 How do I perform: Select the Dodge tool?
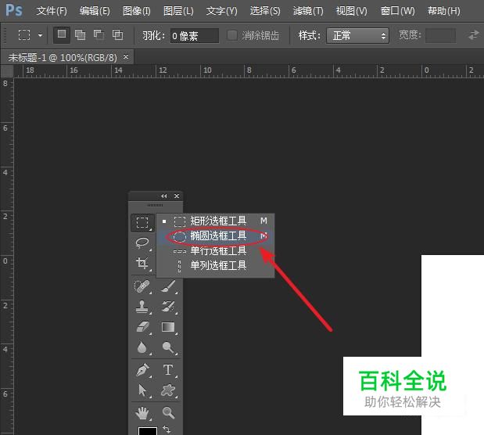click(x=168, y=347)
